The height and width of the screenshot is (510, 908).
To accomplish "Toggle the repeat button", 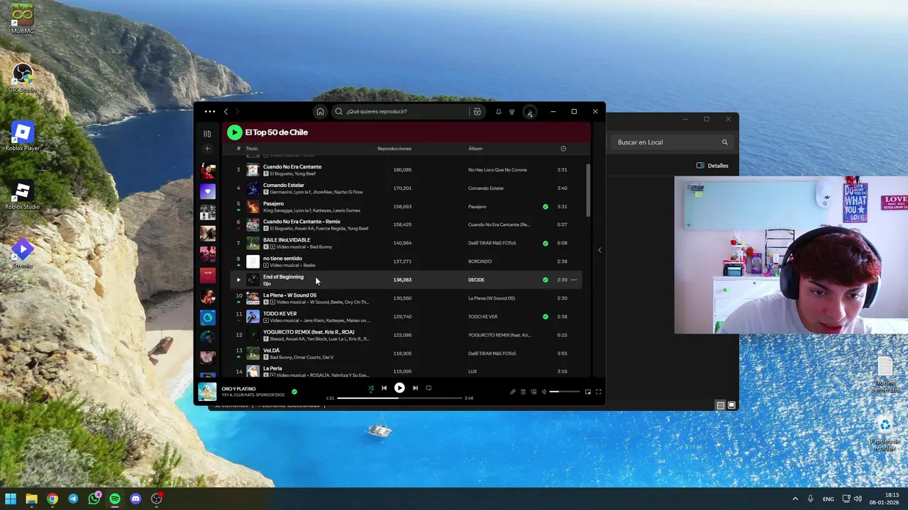I will [x=428, y=388].
